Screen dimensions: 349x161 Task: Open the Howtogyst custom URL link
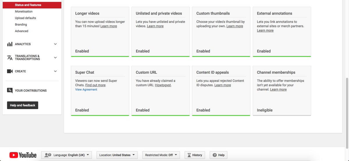163,85
